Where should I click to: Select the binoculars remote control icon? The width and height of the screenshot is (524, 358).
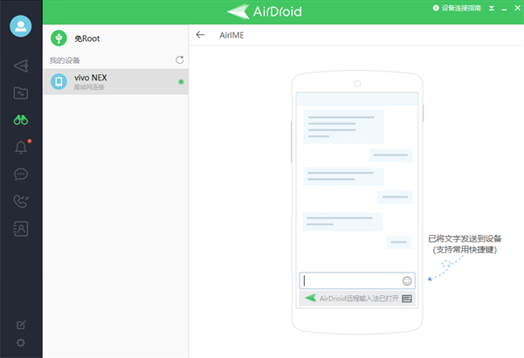(x=21, y=120)
